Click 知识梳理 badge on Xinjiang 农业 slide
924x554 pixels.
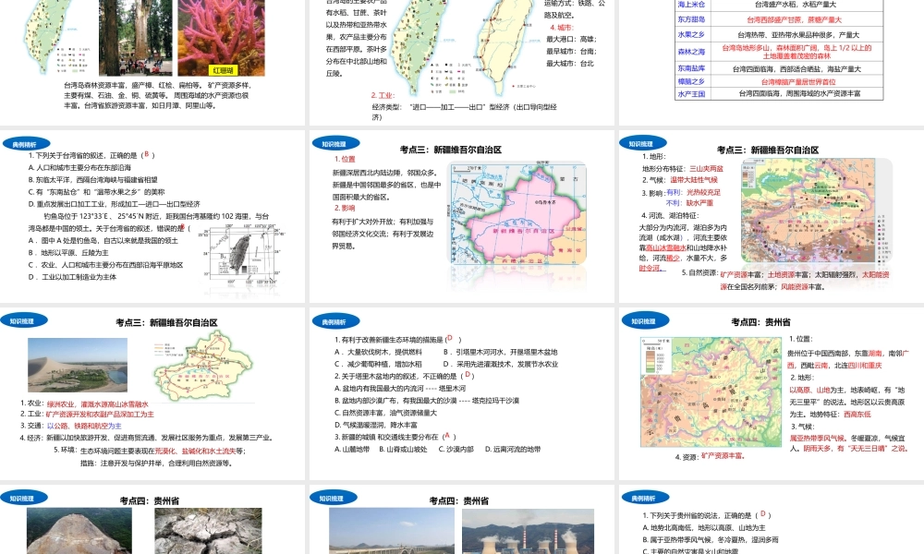click(x=24, y=321)
